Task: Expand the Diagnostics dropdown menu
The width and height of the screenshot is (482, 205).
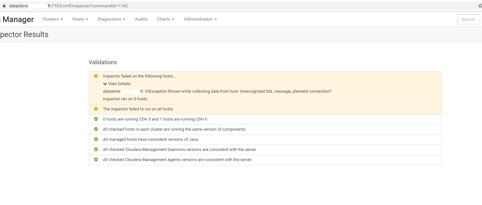Action: (111, 19)
